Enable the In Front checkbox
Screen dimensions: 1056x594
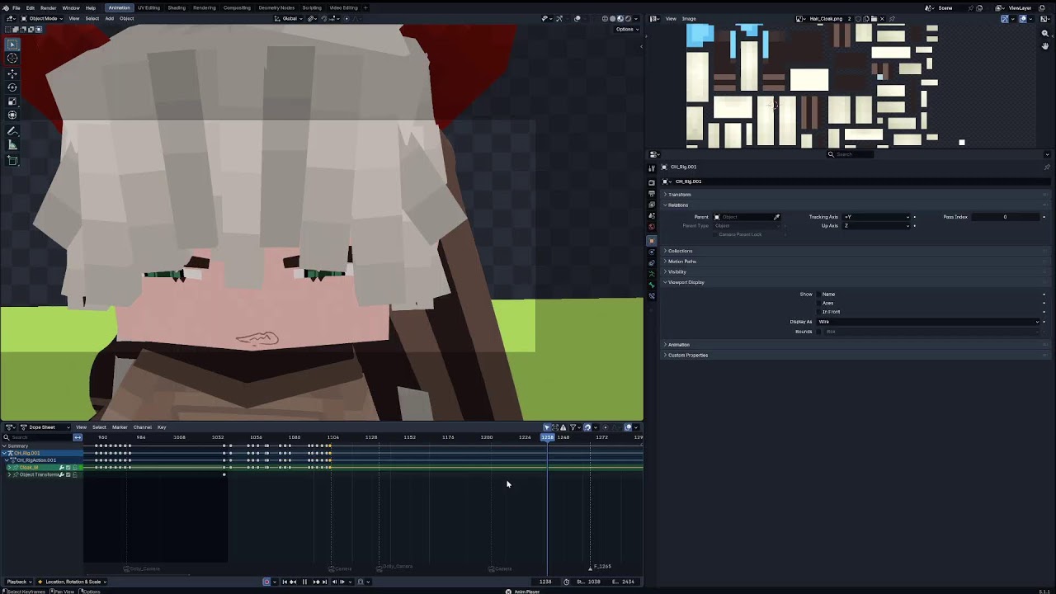818,312
